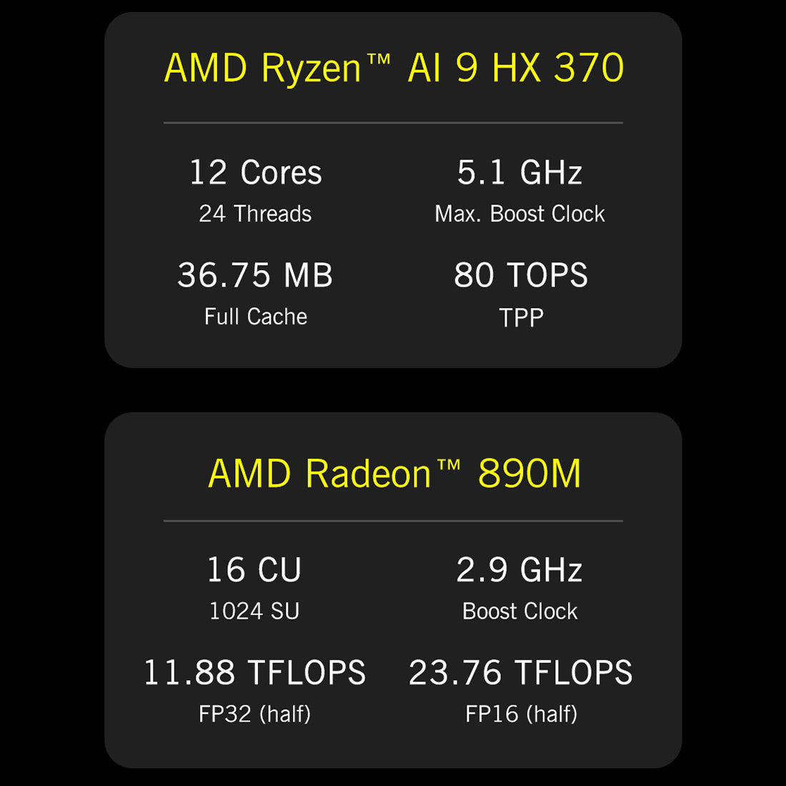Select the 11.88 TFLOPS value
Image resolution: width=786 pixels, height=786 pixels.
pyautogui.click(x=254, y=673)
